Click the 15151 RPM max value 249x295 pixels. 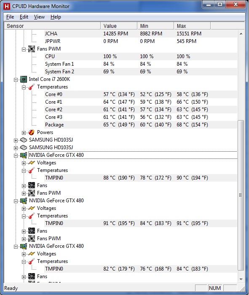click(x=189, y=34)
